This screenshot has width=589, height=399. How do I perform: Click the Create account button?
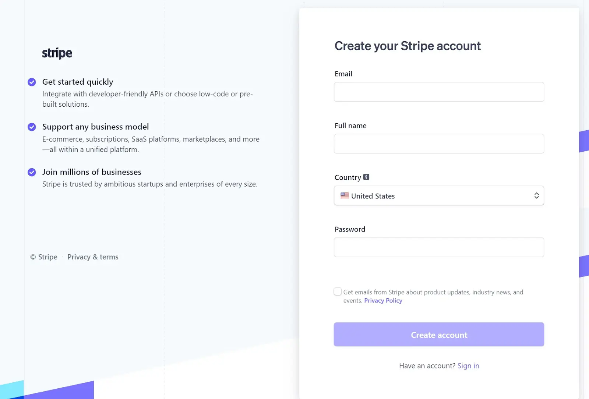tap(439, 335)
